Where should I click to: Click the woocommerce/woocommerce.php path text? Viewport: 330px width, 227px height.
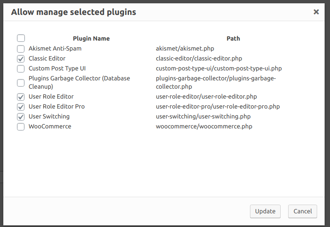[204, 126]
